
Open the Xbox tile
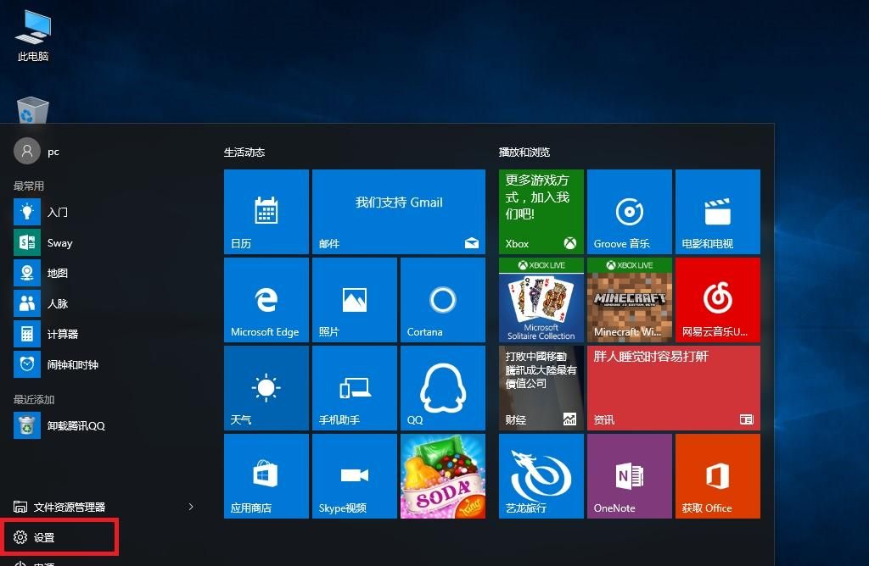click(541, 211)
